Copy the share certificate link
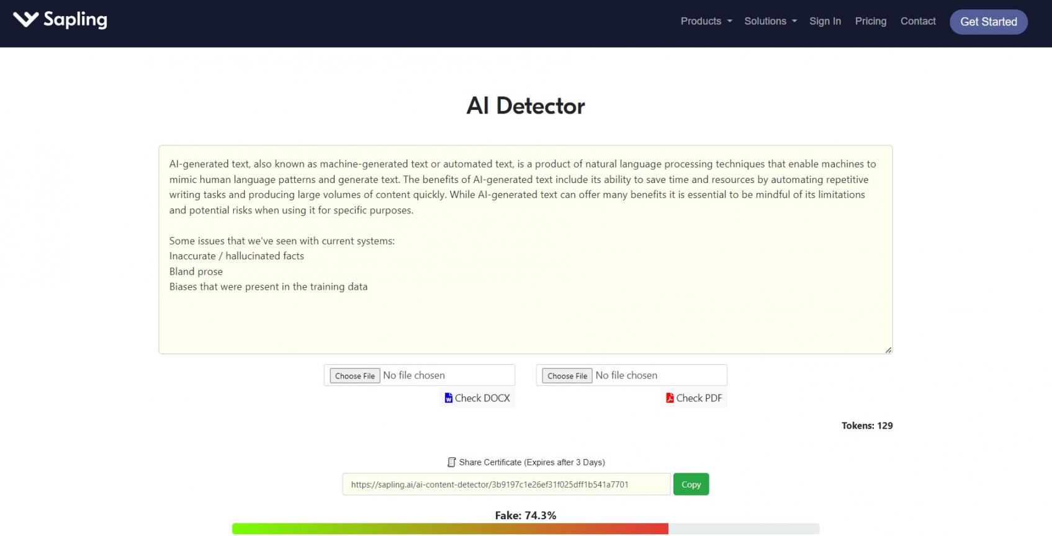The image size is (1052, 536). [691, 485]
